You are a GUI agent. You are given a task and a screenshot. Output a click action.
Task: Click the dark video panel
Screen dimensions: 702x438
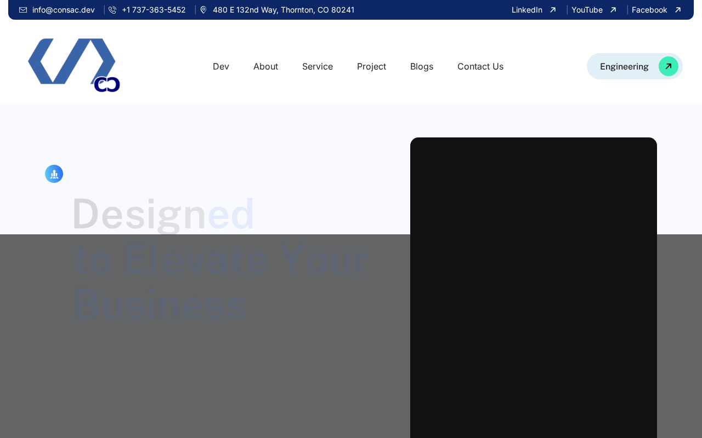coord(534,287)
